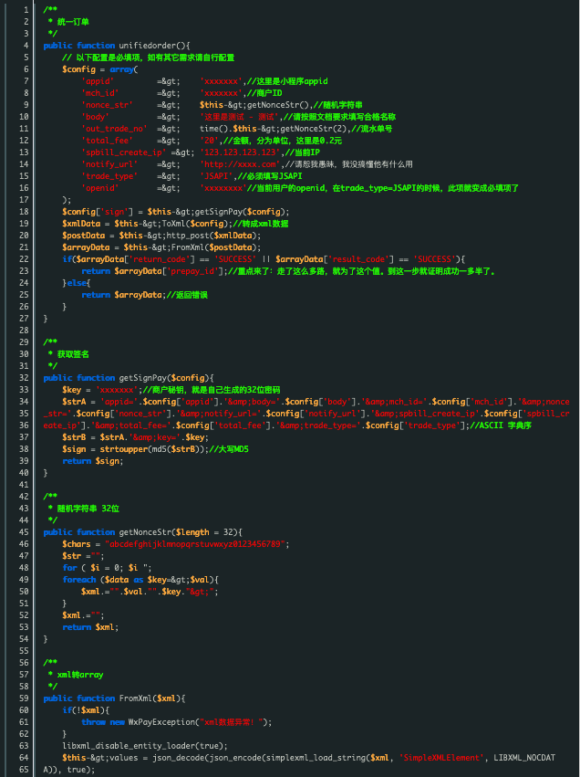Click return $xml on line 53
580x777 pixels.
[89, 627]
